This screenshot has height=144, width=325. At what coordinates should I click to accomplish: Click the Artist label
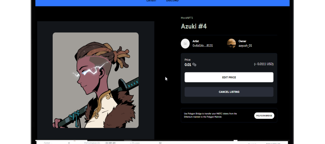pyautogui.click(x=196, y=41)
